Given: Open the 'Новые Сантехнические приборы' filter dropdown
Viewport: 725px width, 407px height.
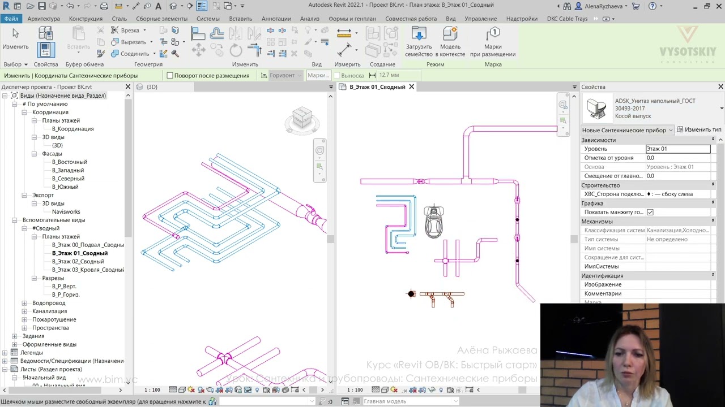Looking at the screenshot, I should point(671,130).
